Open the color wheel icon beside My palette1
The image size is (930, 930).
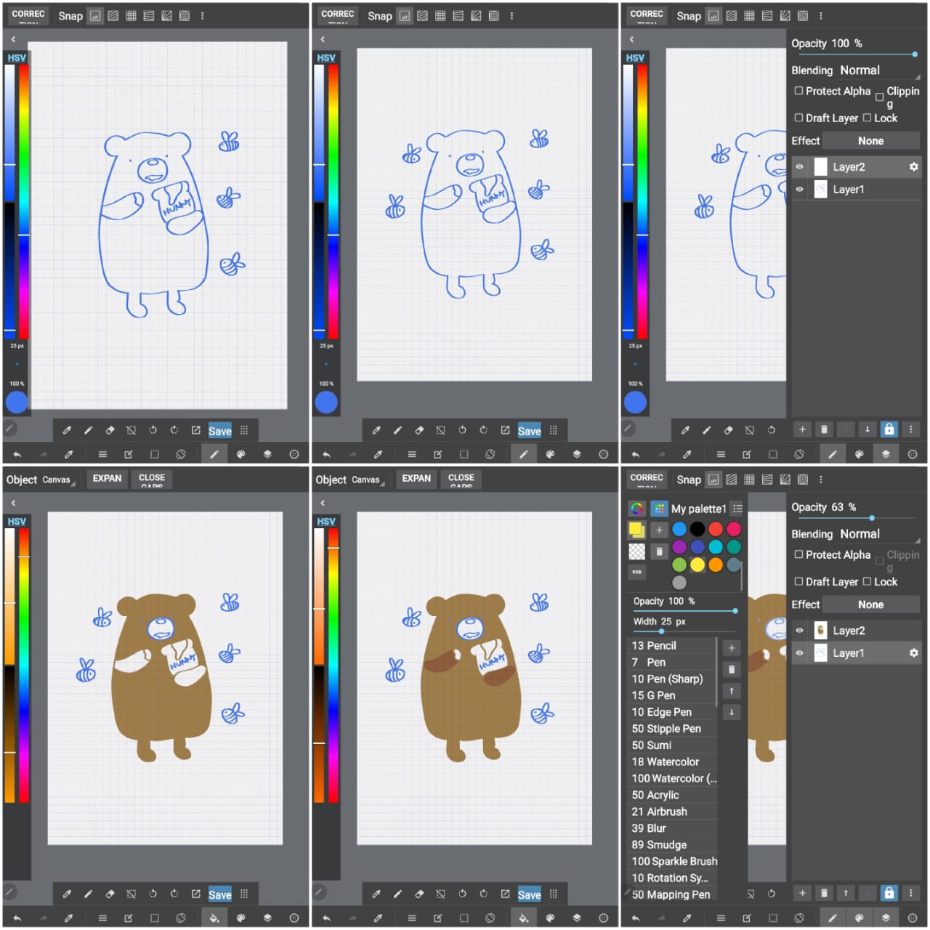[x=637, y=509]
